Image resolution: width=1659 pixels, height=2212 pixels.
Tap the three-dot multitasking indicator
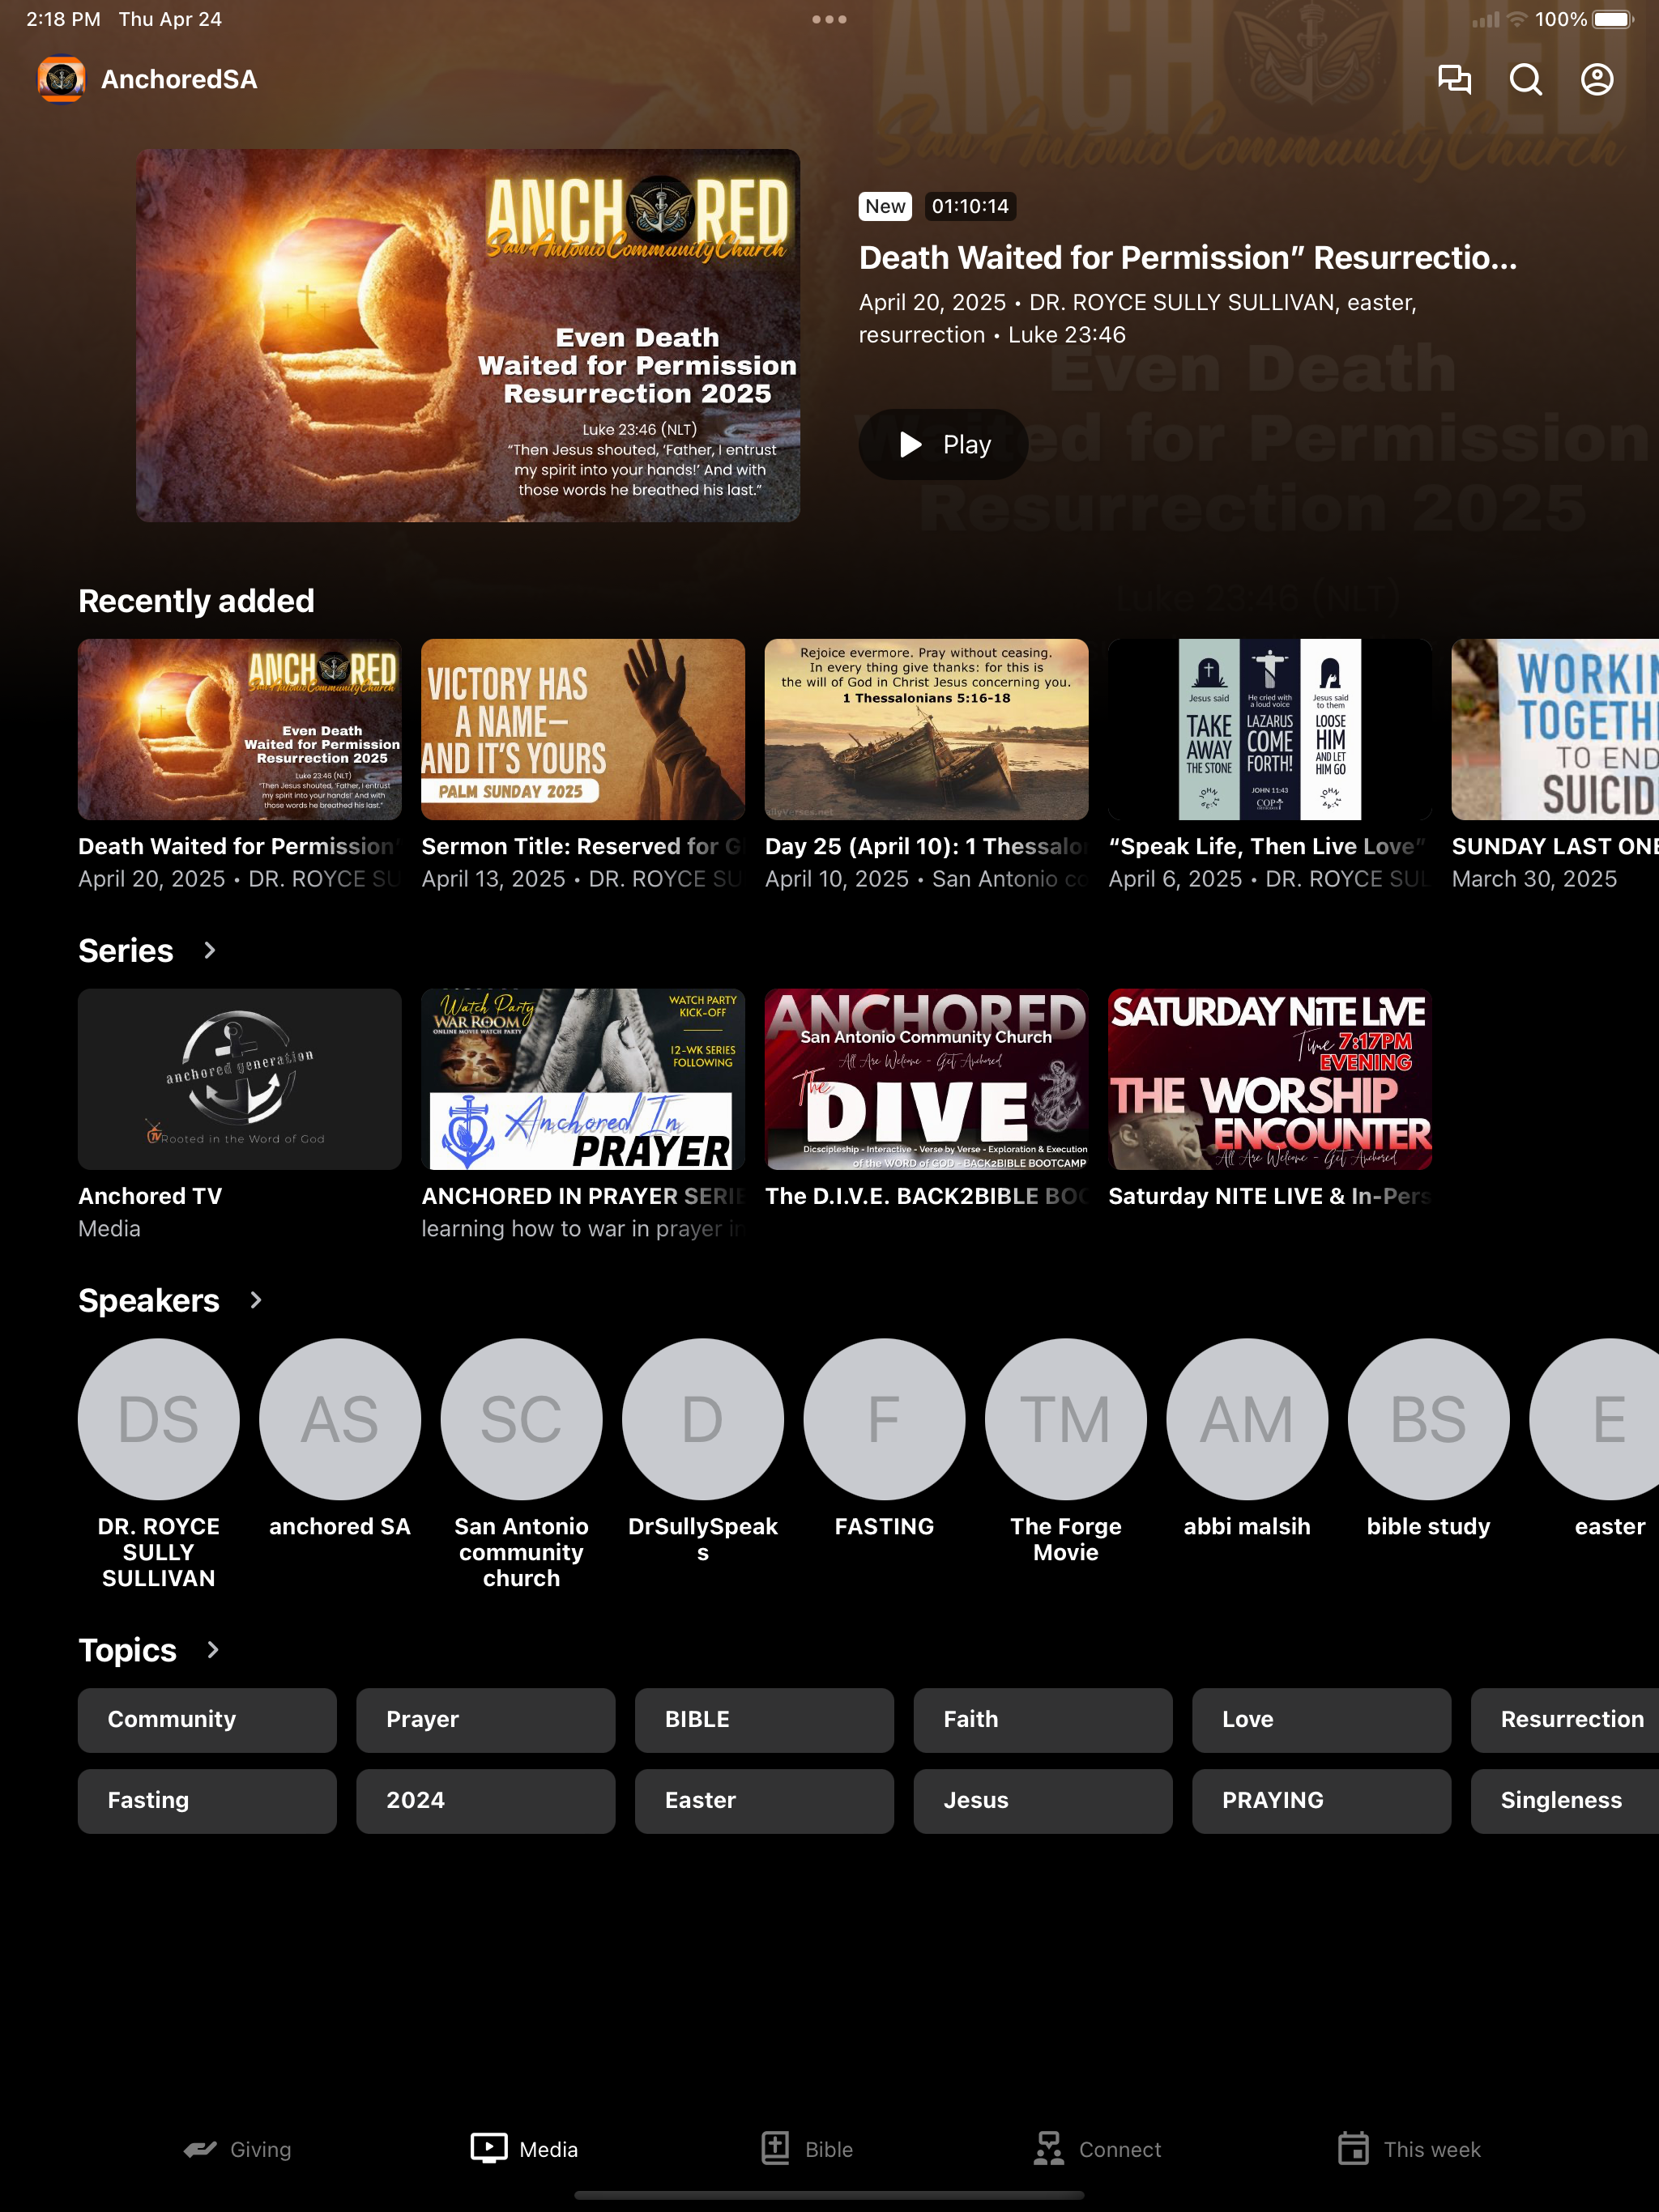click(829, 19)
